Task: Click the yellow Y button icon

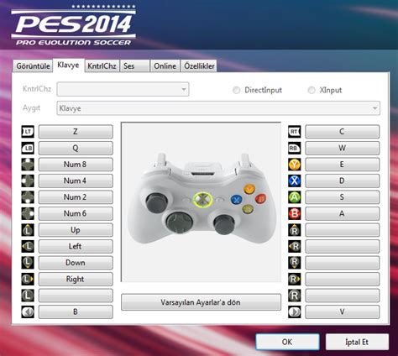Action: (x=295, y=165)
